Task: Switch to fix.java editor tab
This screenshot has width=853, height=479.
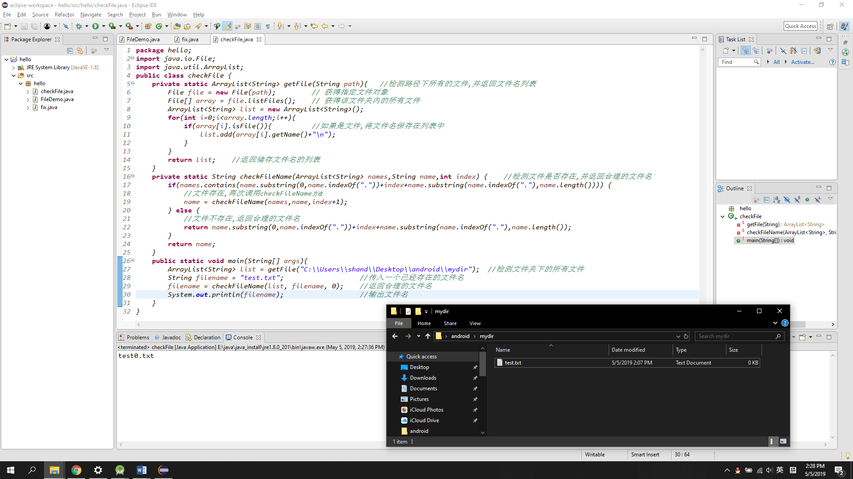Action: coord(190,39)
